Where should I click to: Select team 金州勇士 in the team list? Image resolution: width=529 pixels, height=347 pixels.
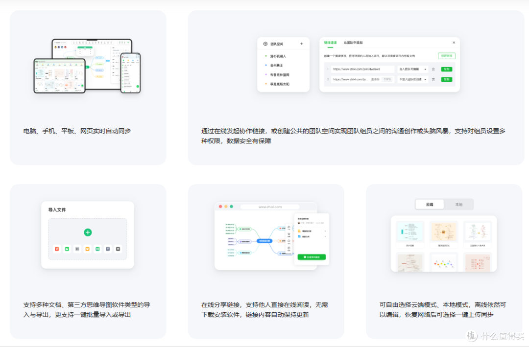276,66
